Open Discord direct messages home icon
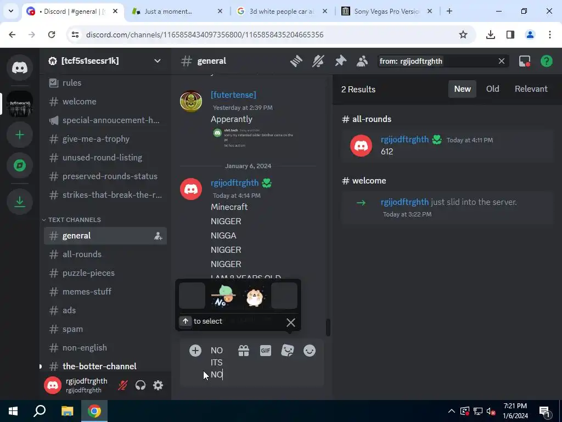This screenshot has height=422, width=562. [20, 68]
